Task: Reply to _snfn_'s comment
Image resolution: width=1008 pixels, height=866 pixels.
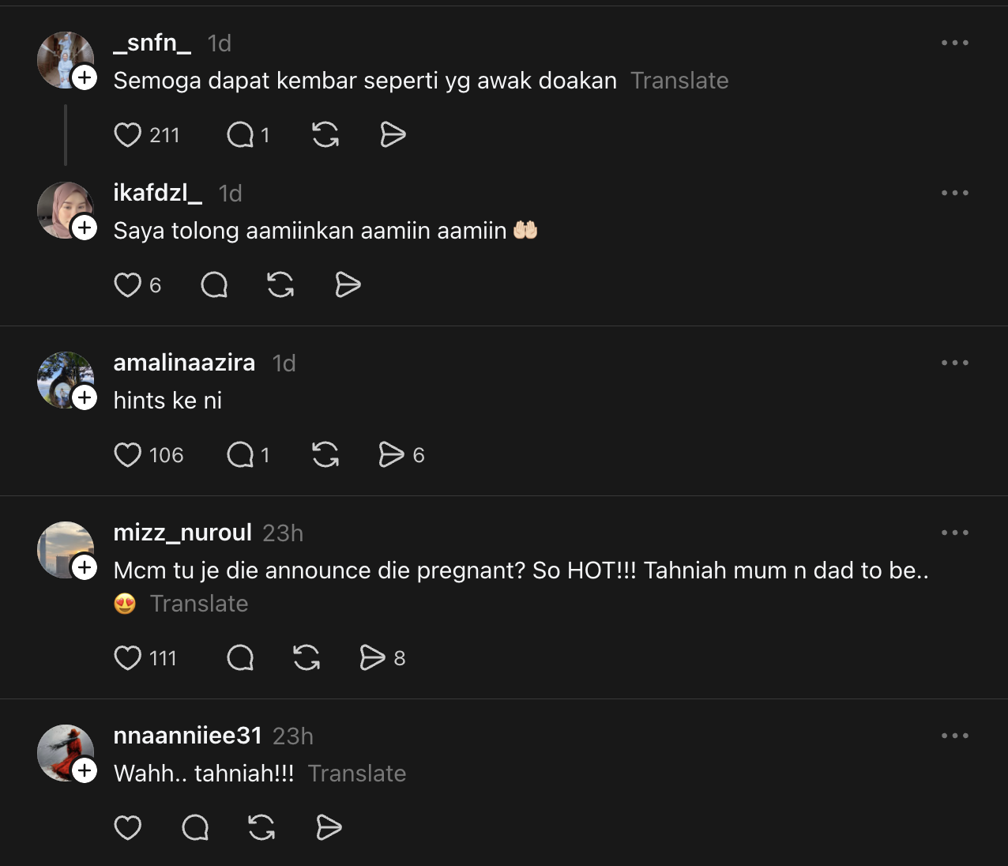Action: pyautogui.click(x=240, y=135)
